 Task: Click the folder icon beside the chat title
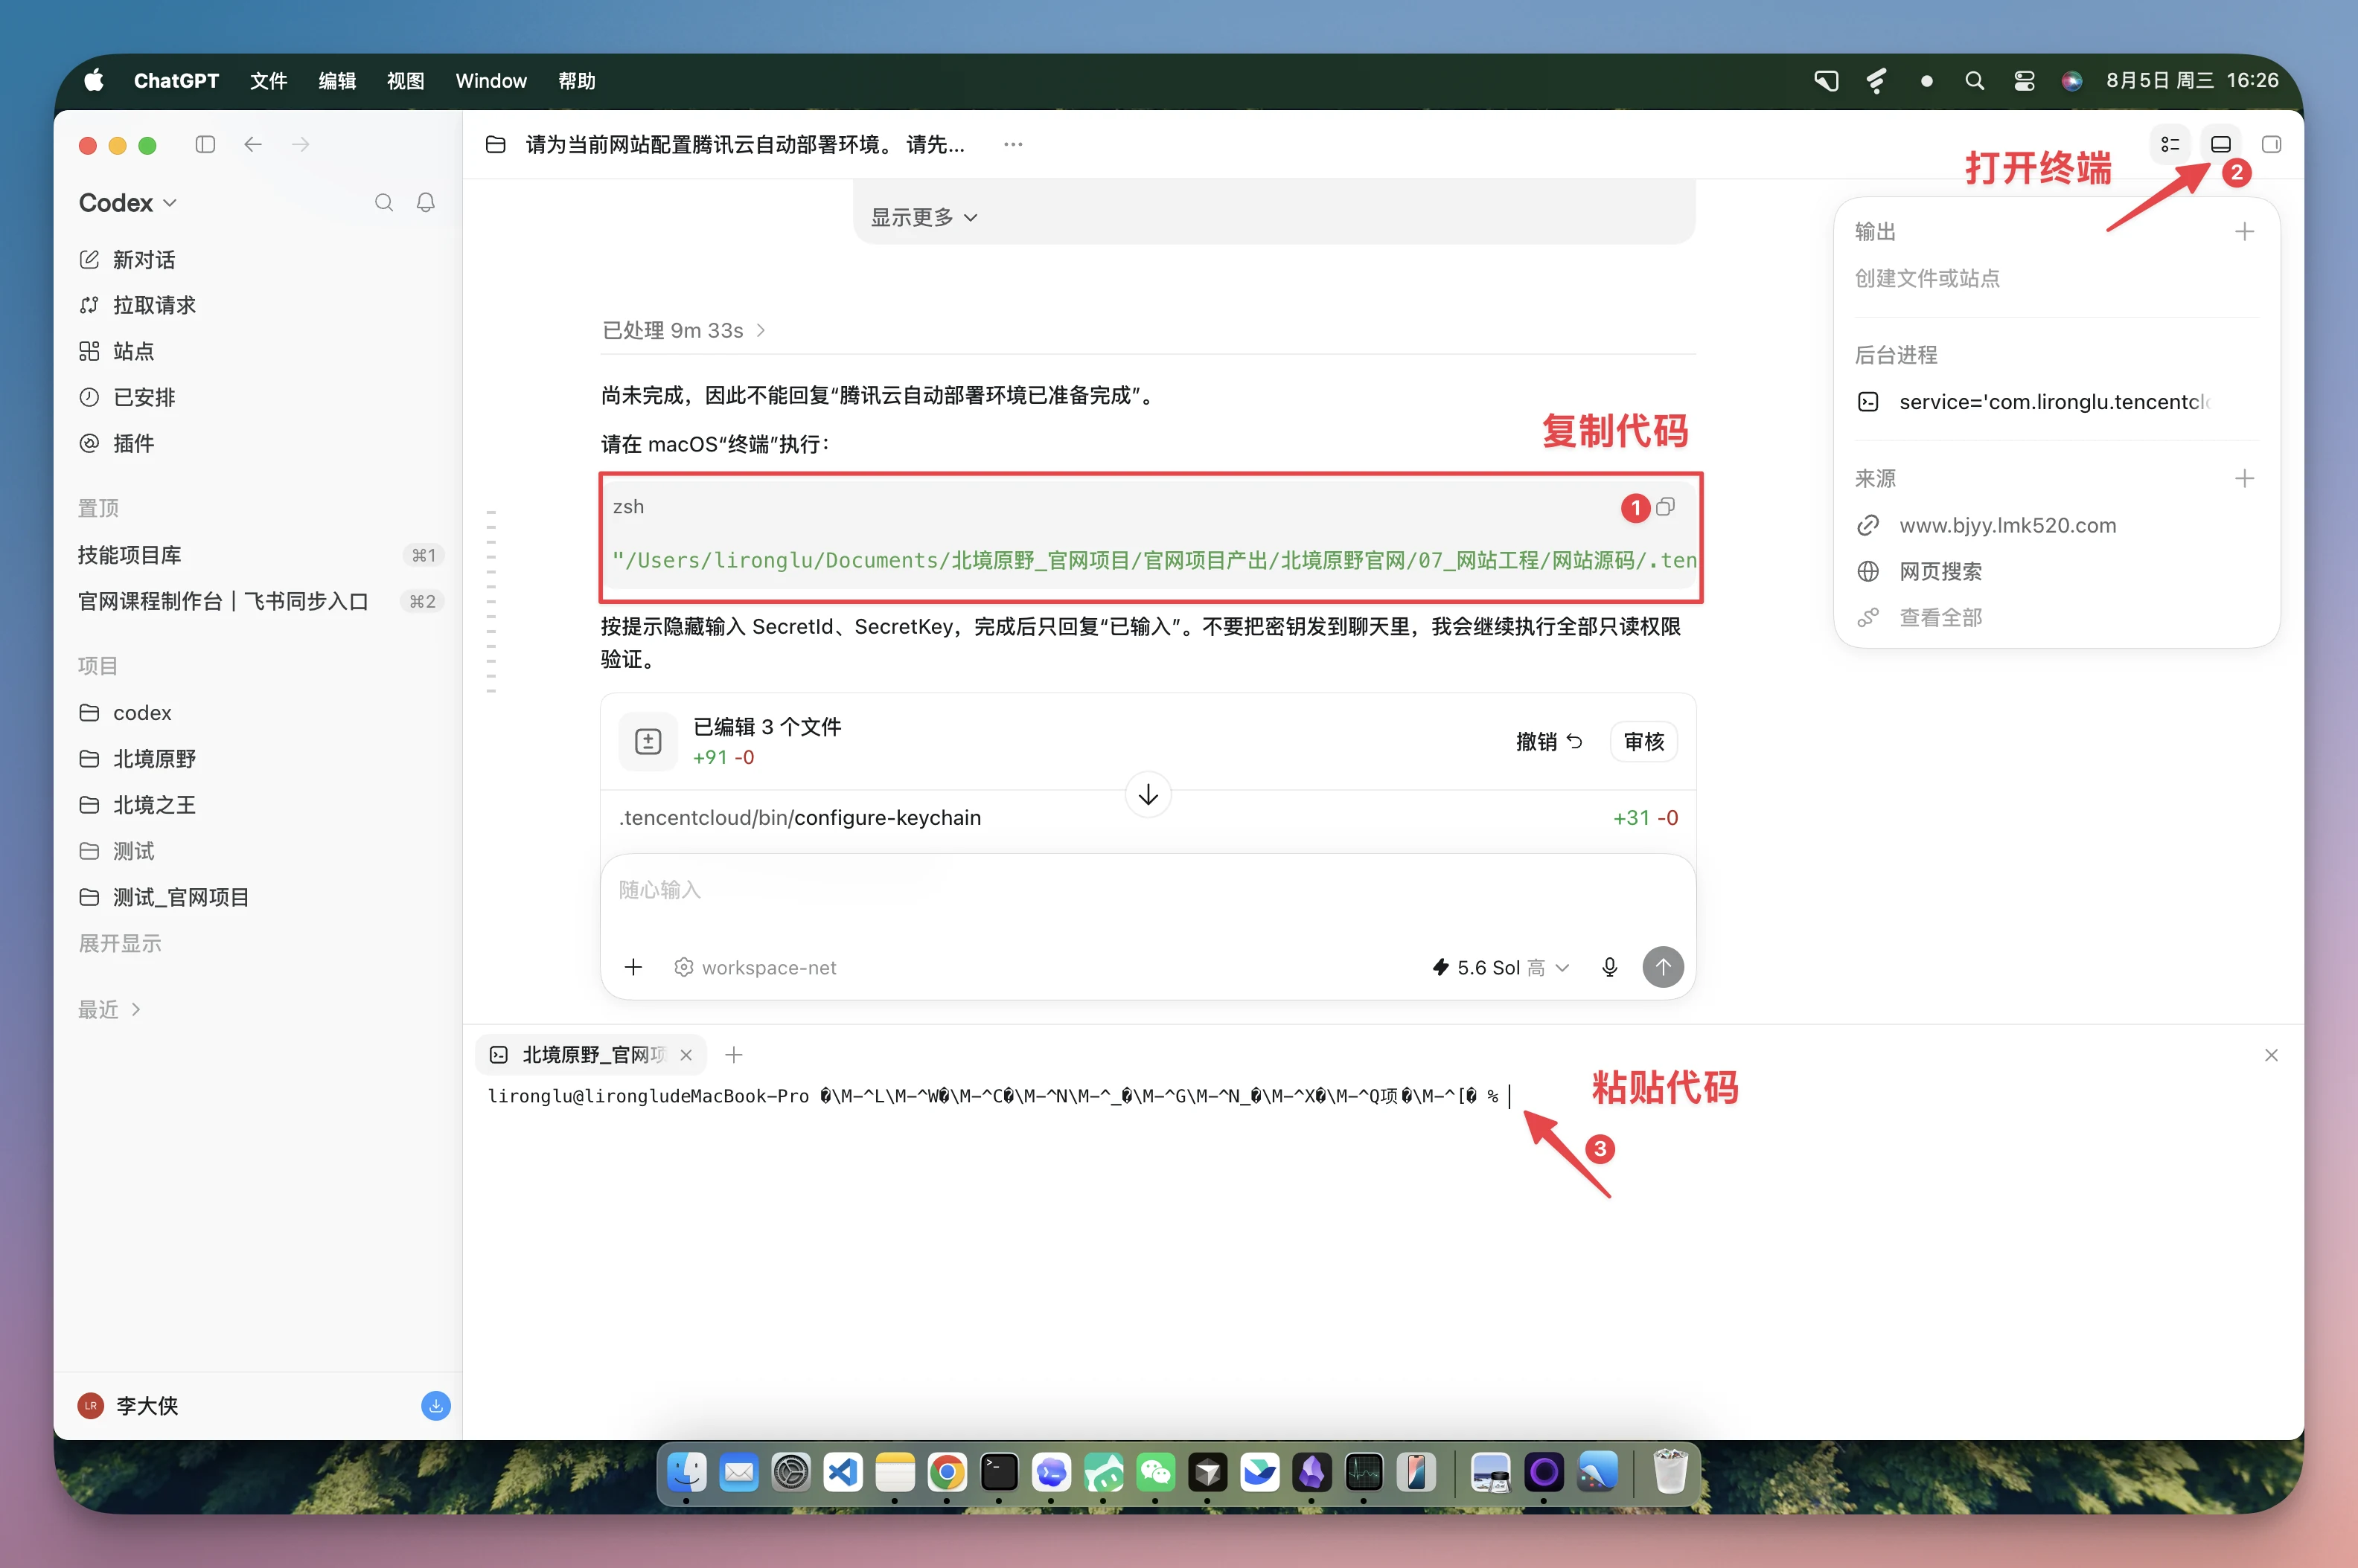pyautogui.click(x=495, y=145)
